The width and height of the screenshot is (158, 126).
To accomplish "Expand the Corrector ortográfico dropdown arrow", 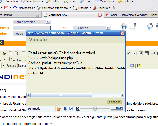I will pos(70,8).
